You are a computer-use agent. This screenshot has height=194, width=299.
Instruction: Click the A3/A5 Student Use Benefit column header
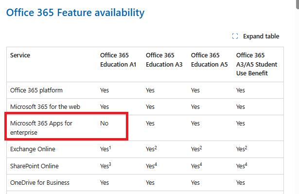[257, 64]
